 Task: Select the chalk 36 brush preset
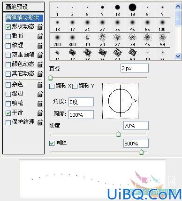(102, 54)
